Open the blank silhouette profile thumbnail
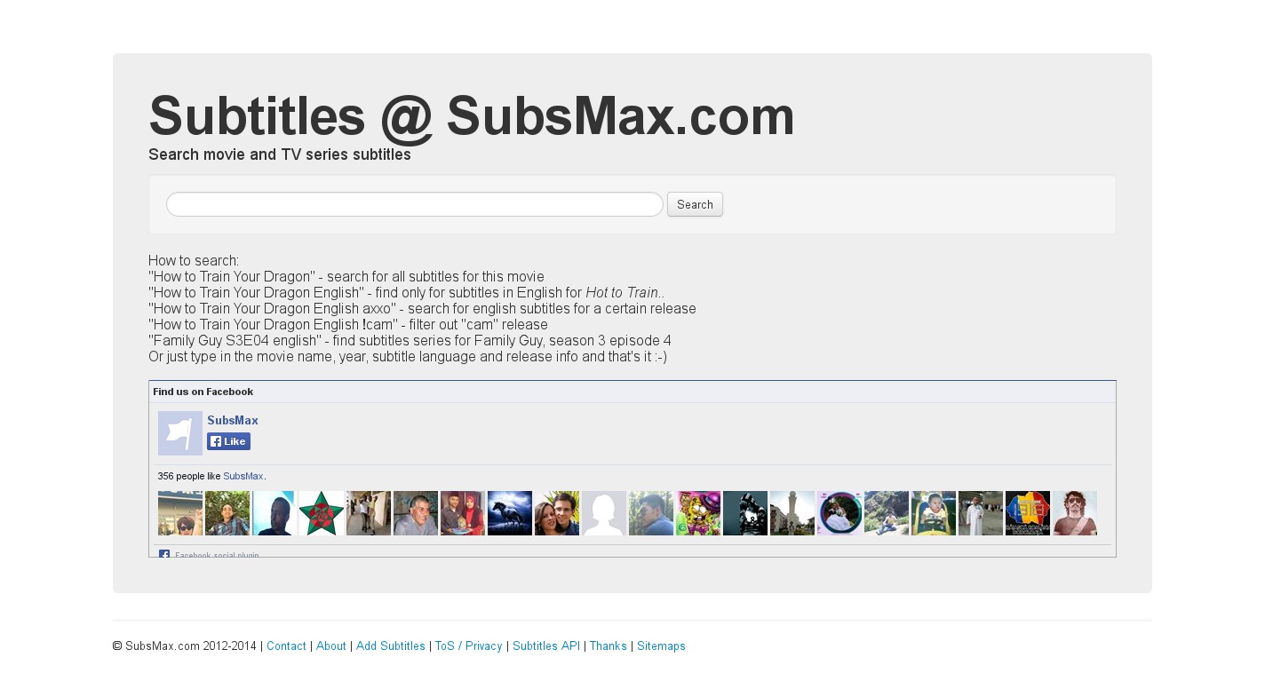This screenshot has width=1265, height=697. 604,513
